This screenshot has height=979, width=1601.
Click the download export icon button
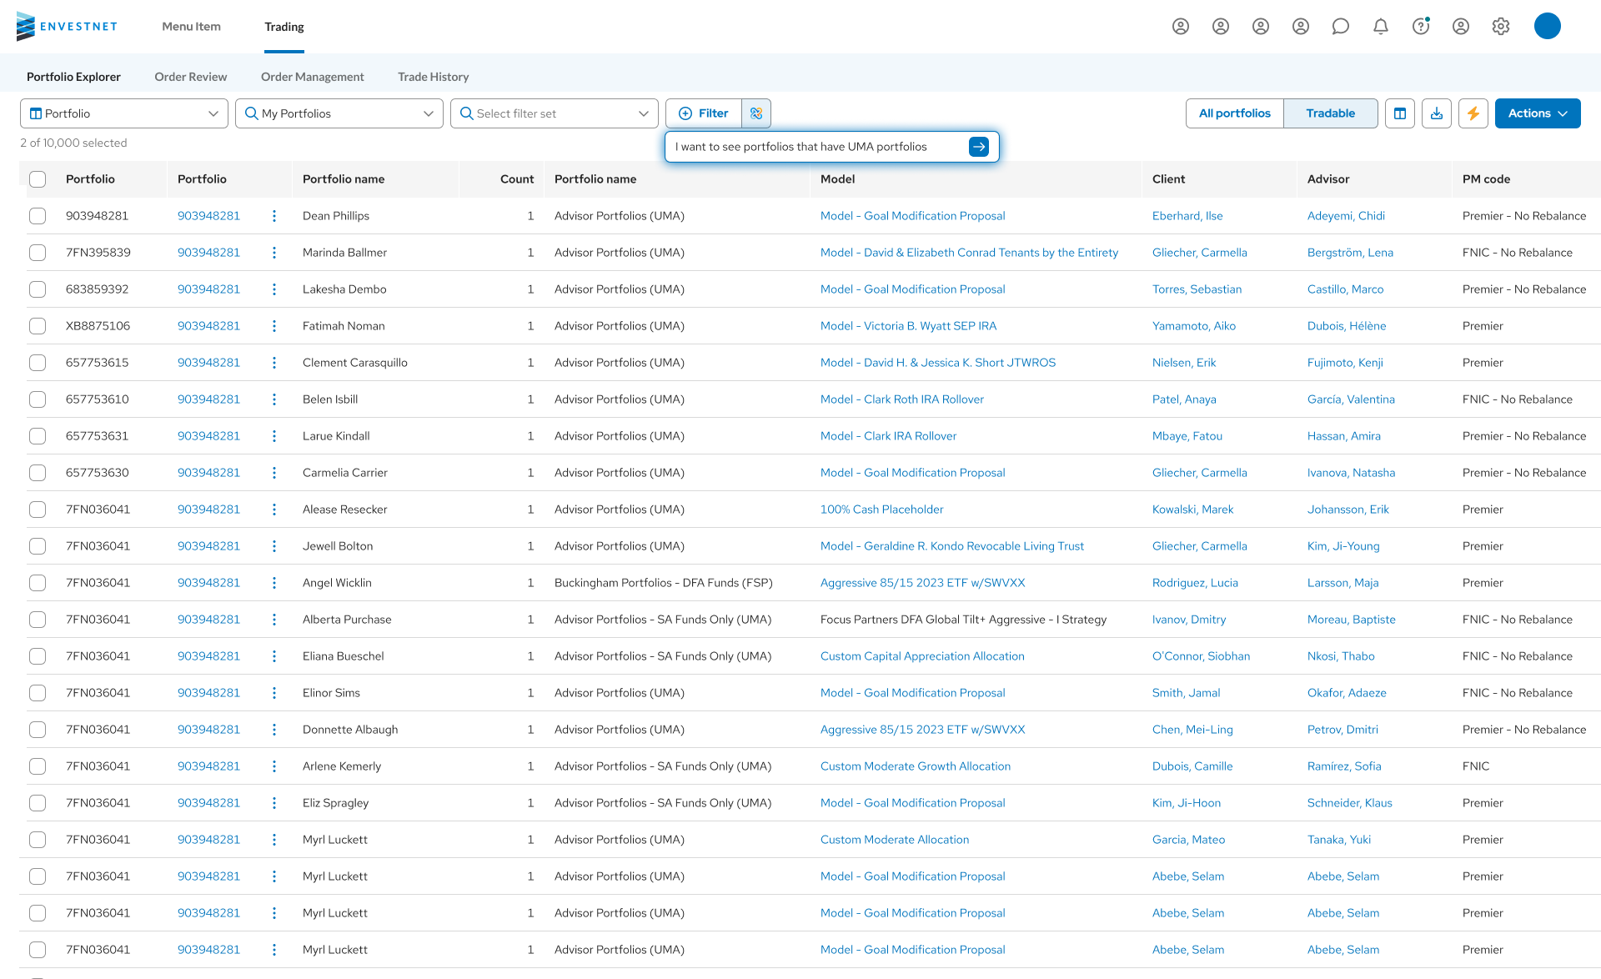tap(1437, 113)
